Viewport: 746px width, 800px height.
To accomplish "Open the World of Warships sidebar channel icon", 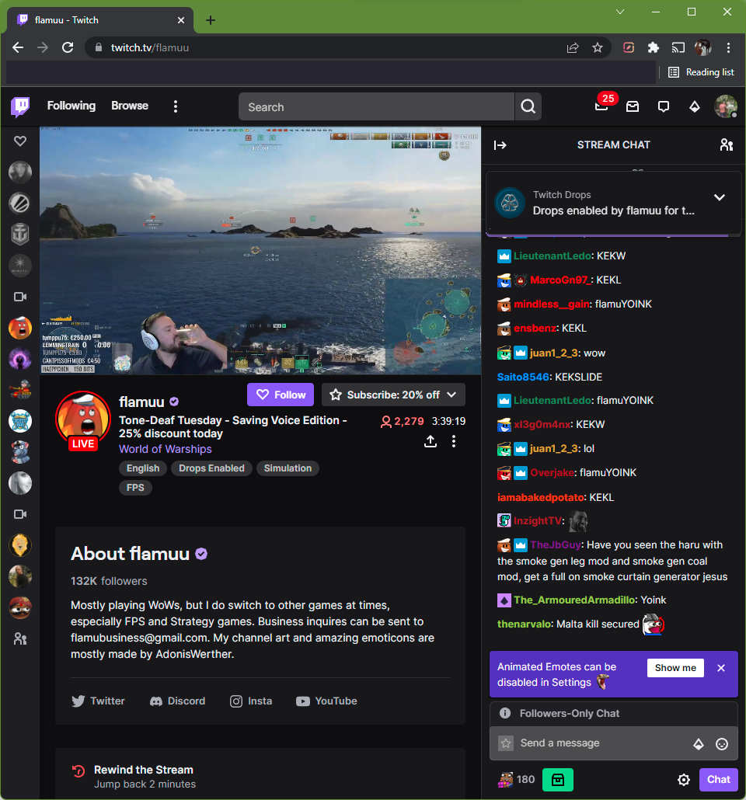I will pos(20,235).
